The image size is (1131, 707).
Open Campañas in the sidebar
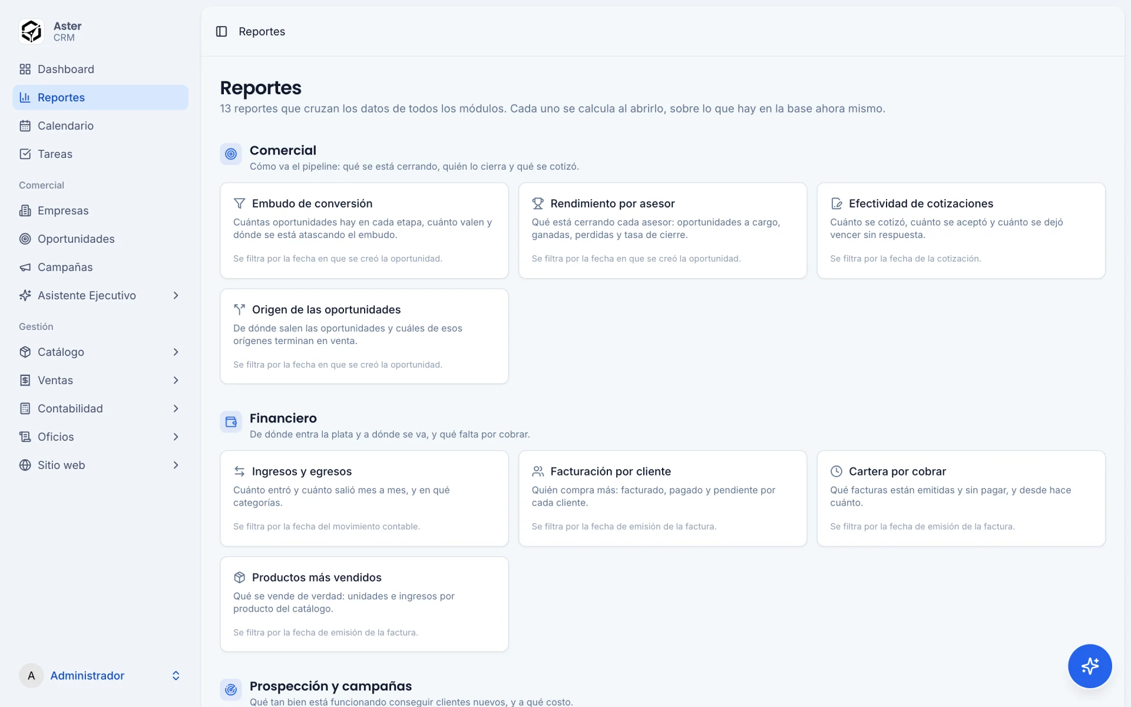100,267
